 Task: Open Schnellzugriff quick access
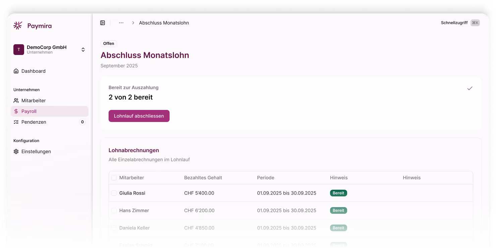tap(454, 23)
